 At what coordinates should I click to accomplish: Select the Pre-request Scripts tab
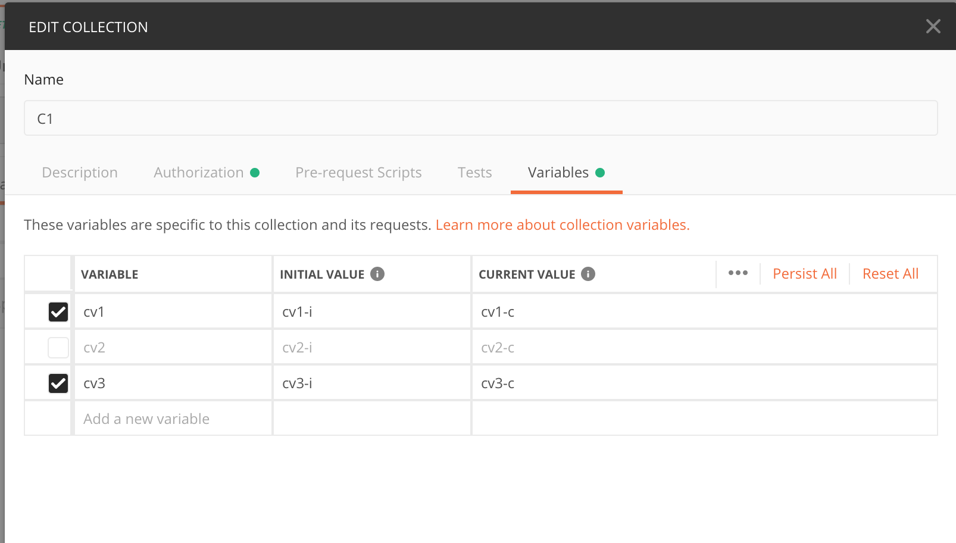tap(358, 173)
